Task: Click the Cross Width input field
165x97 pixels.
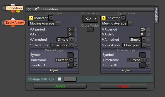Action: tap(90, 29)
